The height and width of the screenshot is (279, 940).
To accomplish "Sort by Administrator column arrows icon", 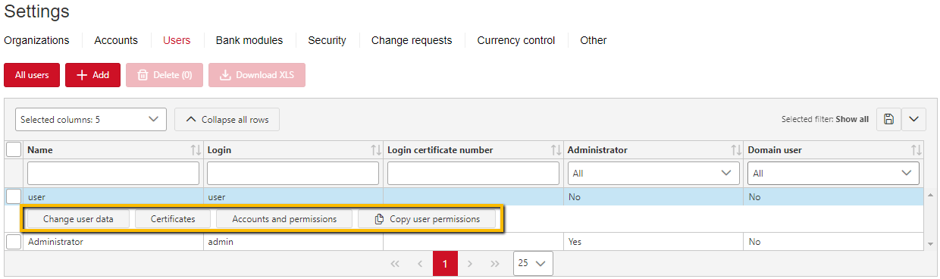I will click(x=736, y=150).
